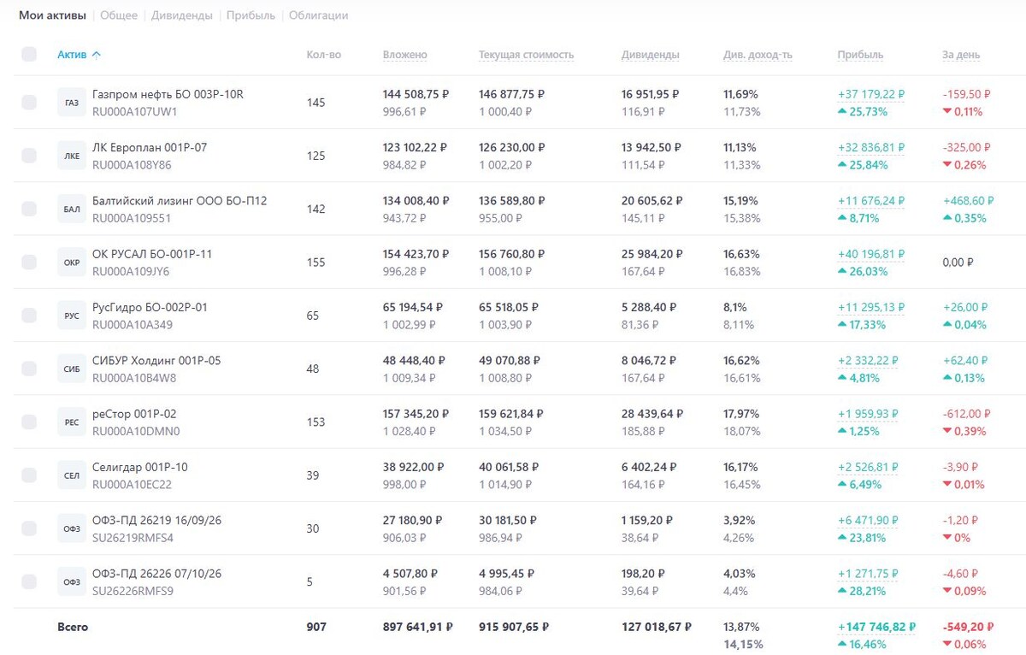Open asset реСтор 001Р-02
1026x655 pixels.
click(134, 413)
